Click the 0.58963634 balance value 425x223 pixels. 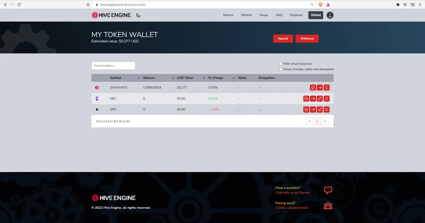[152, 87]
